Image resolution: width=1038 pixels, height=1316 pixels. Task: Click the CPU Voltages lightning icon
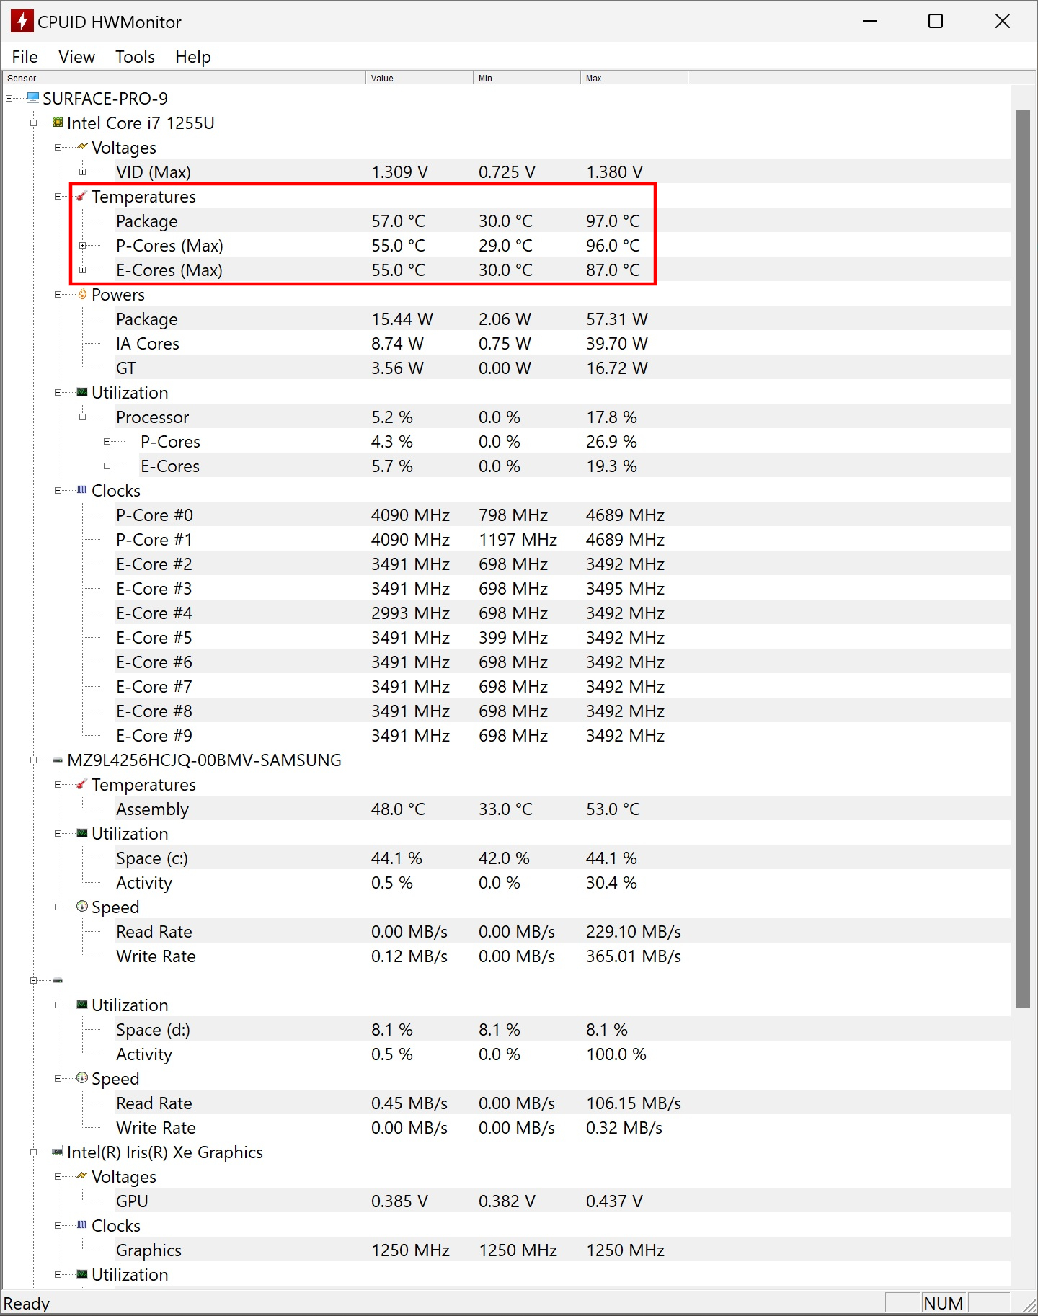point(82,146)
